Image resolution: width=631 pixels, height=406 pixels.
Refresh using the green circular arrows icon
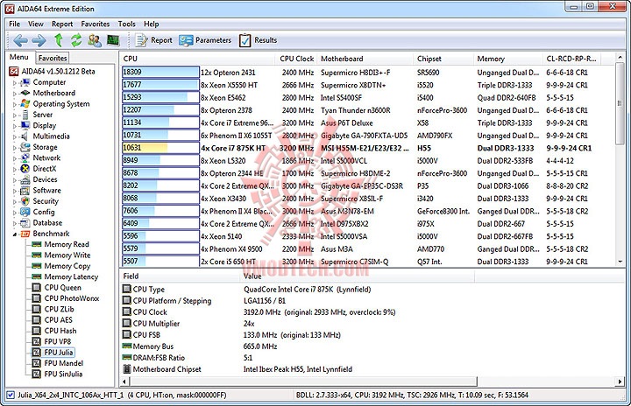point(76,40)
